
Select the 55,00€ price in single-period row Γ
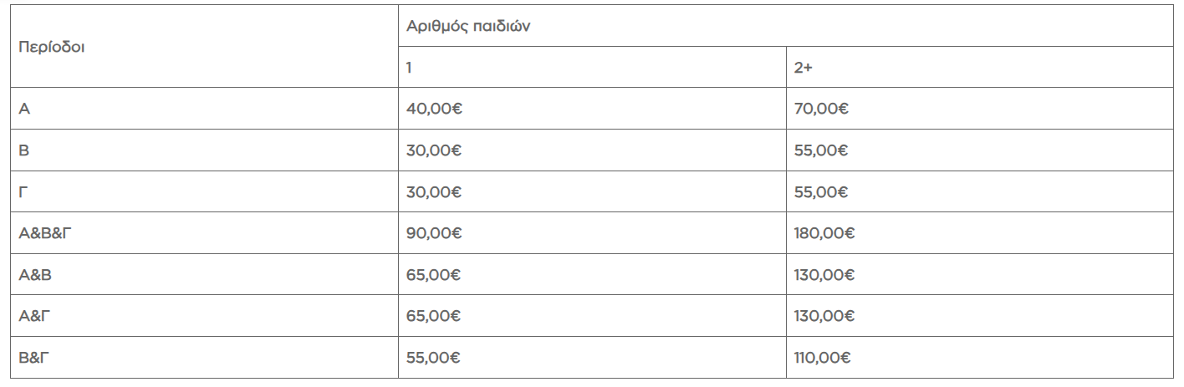tap(821, 192)
